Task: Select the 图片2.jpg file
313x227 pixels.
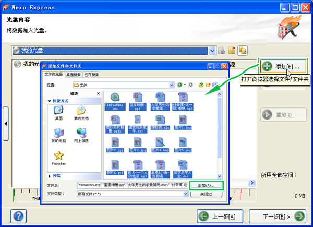Action: (115, 145)
